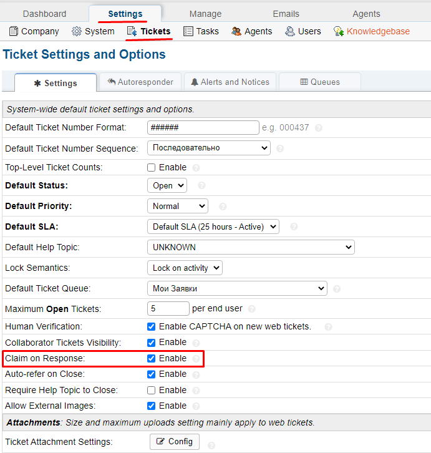Switch to the Autoresponder tab
Screen dimensions: 431x453
140,82
